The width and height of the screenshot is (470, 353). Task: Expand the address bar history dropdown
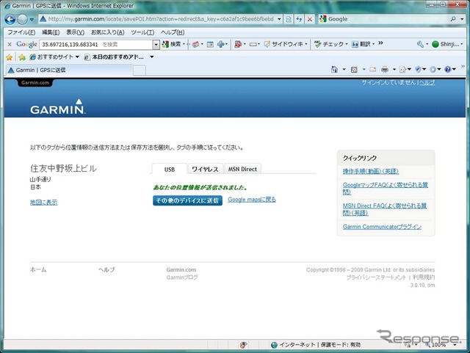(x=279, y=19)
